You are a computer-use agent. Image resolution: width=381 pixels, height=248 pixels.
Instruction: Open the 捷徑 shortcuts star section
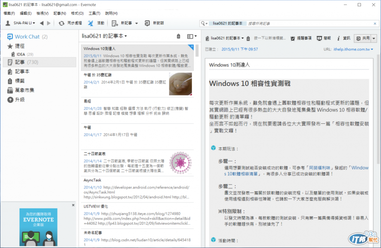tap(16, 46)
